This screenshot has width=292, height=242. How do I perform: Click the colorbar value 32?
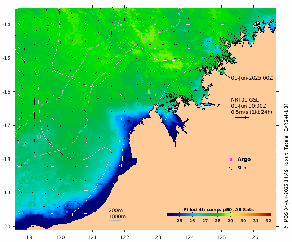[268, 221]
